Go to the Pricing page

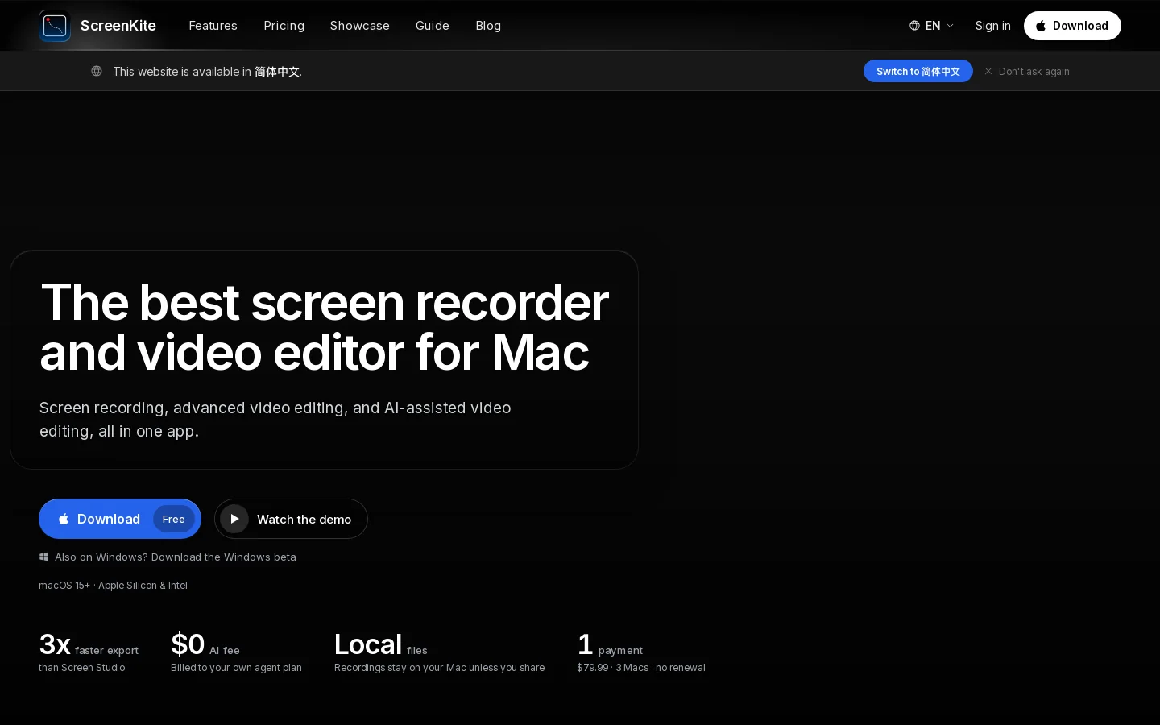pyautogui.click(x=284, y=26)
